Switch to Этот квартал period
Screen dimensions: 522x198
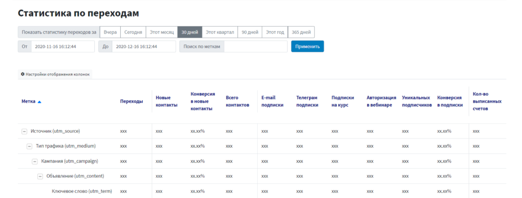pos(220,32)
